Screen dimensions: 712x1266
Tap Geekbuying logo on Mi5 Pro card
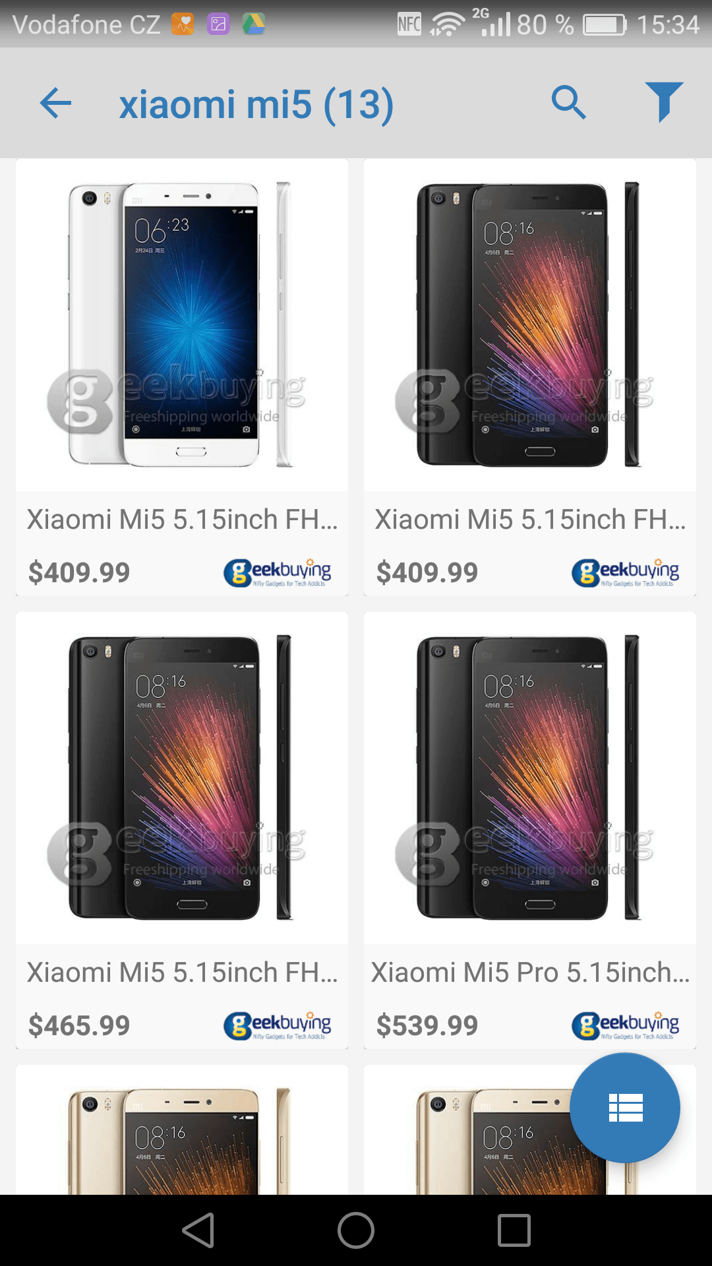click(626, 1025)
